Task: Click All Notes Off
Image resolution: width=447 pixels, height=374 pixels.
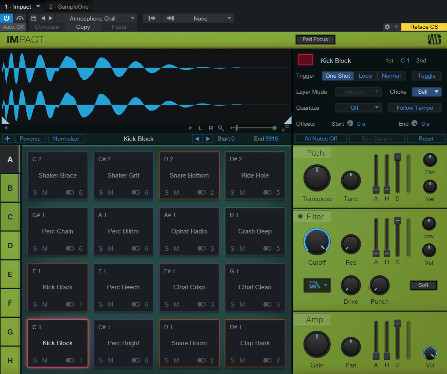Action: click(x=321, y=139)
